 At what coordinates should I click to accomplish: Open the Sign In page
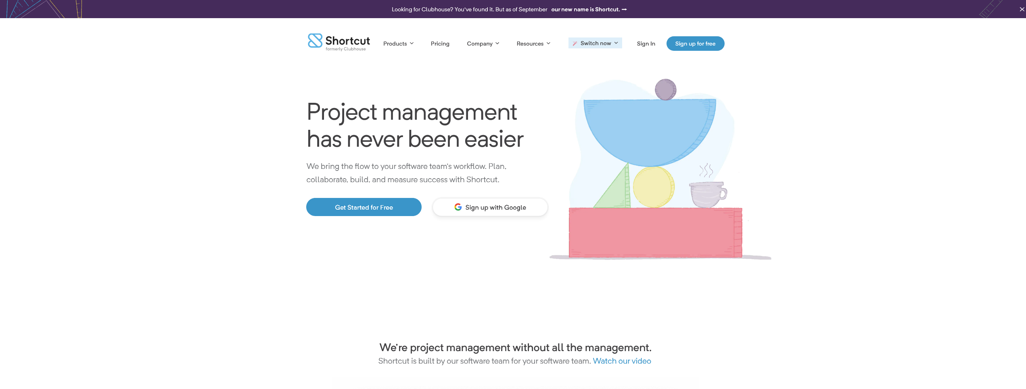pyautogui.click(x=646, y=44)
